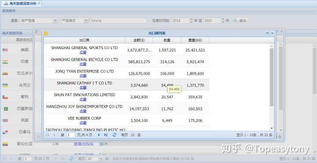Close the 出口商列表 dialog
Viewport: 317px width, 163px height.
click(272, 33)
